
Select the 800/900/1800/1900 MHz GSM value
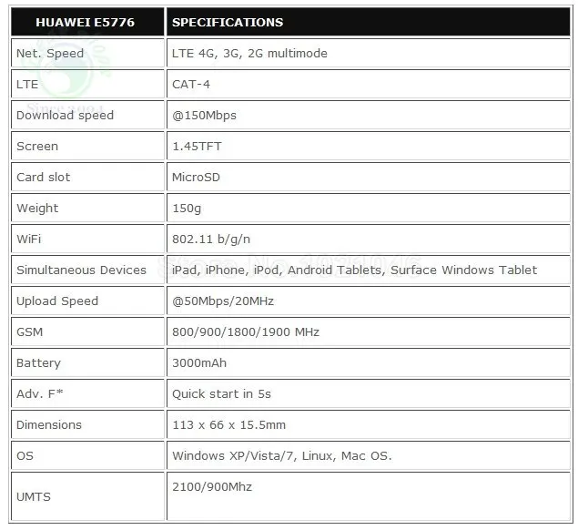click(246, 332)
